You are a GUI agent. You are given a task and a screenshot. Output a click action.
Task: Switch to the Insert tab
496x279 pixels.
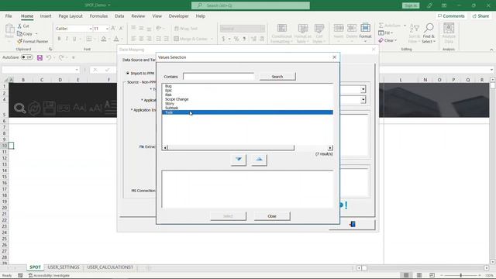46,16
